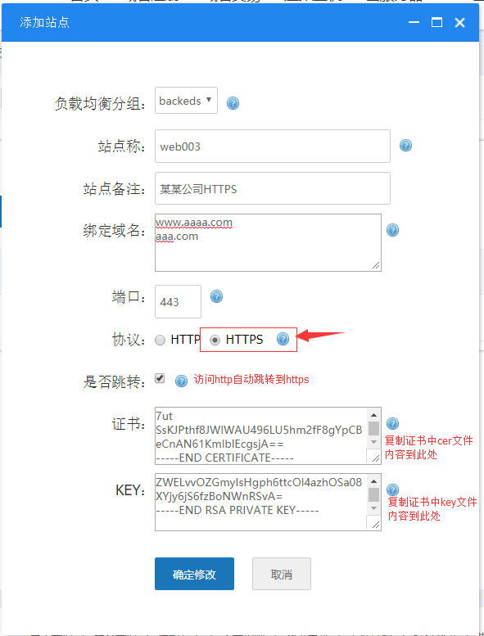Click the help icon next to port field
The height and width of the screenshot is (636, 484).
pos(217,296)
